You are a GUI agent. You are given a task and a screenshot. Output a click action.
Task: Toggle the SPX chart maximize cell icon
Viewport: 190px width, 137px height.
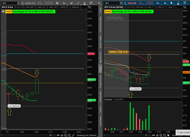click(89, 7)
